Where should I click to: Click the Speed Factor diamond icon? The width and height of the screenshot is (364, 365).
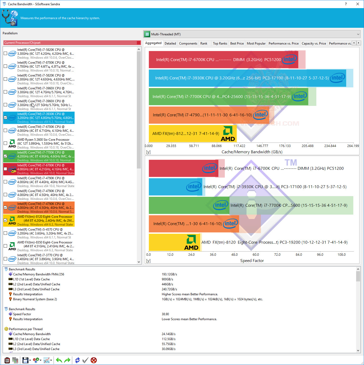click(11, 314)
